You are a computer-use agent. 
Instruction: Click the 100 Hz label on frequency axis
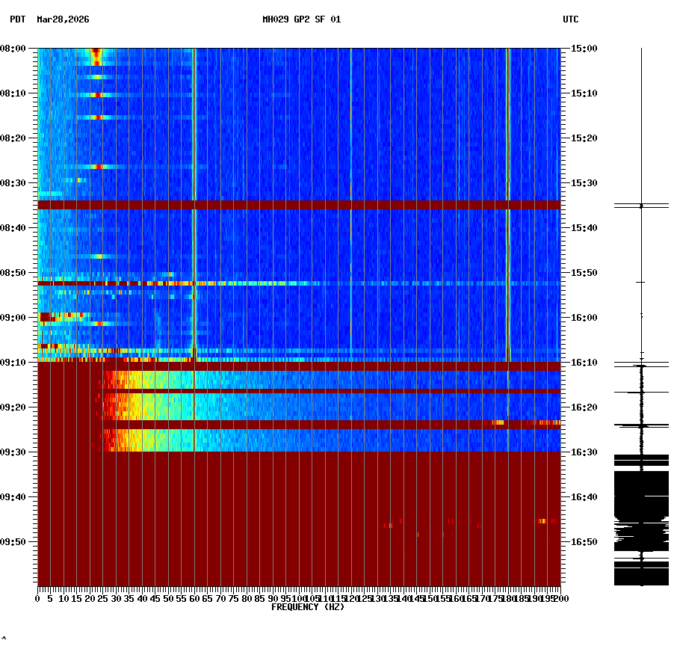[x=297, y=598]
